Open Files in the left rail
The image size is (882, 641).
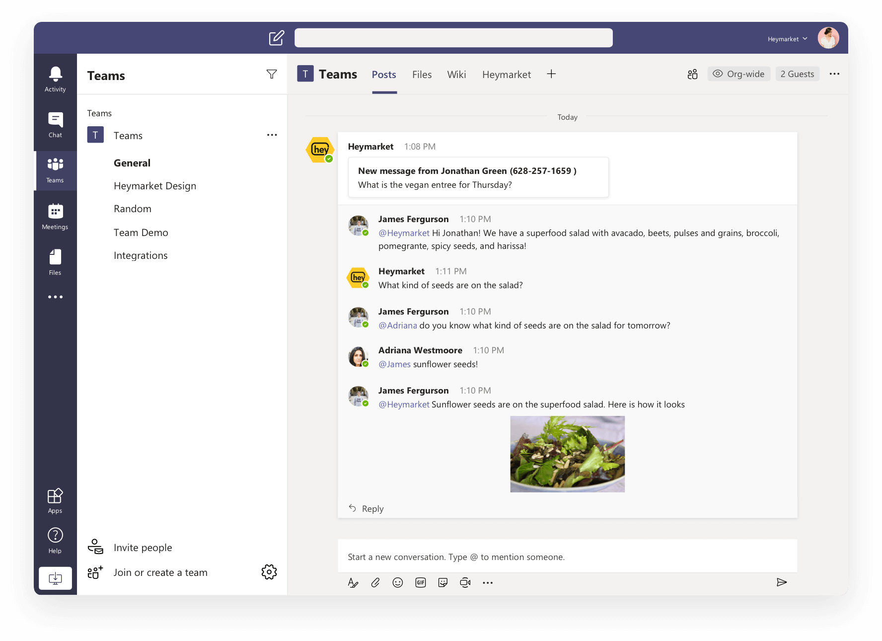pos(55,262)
